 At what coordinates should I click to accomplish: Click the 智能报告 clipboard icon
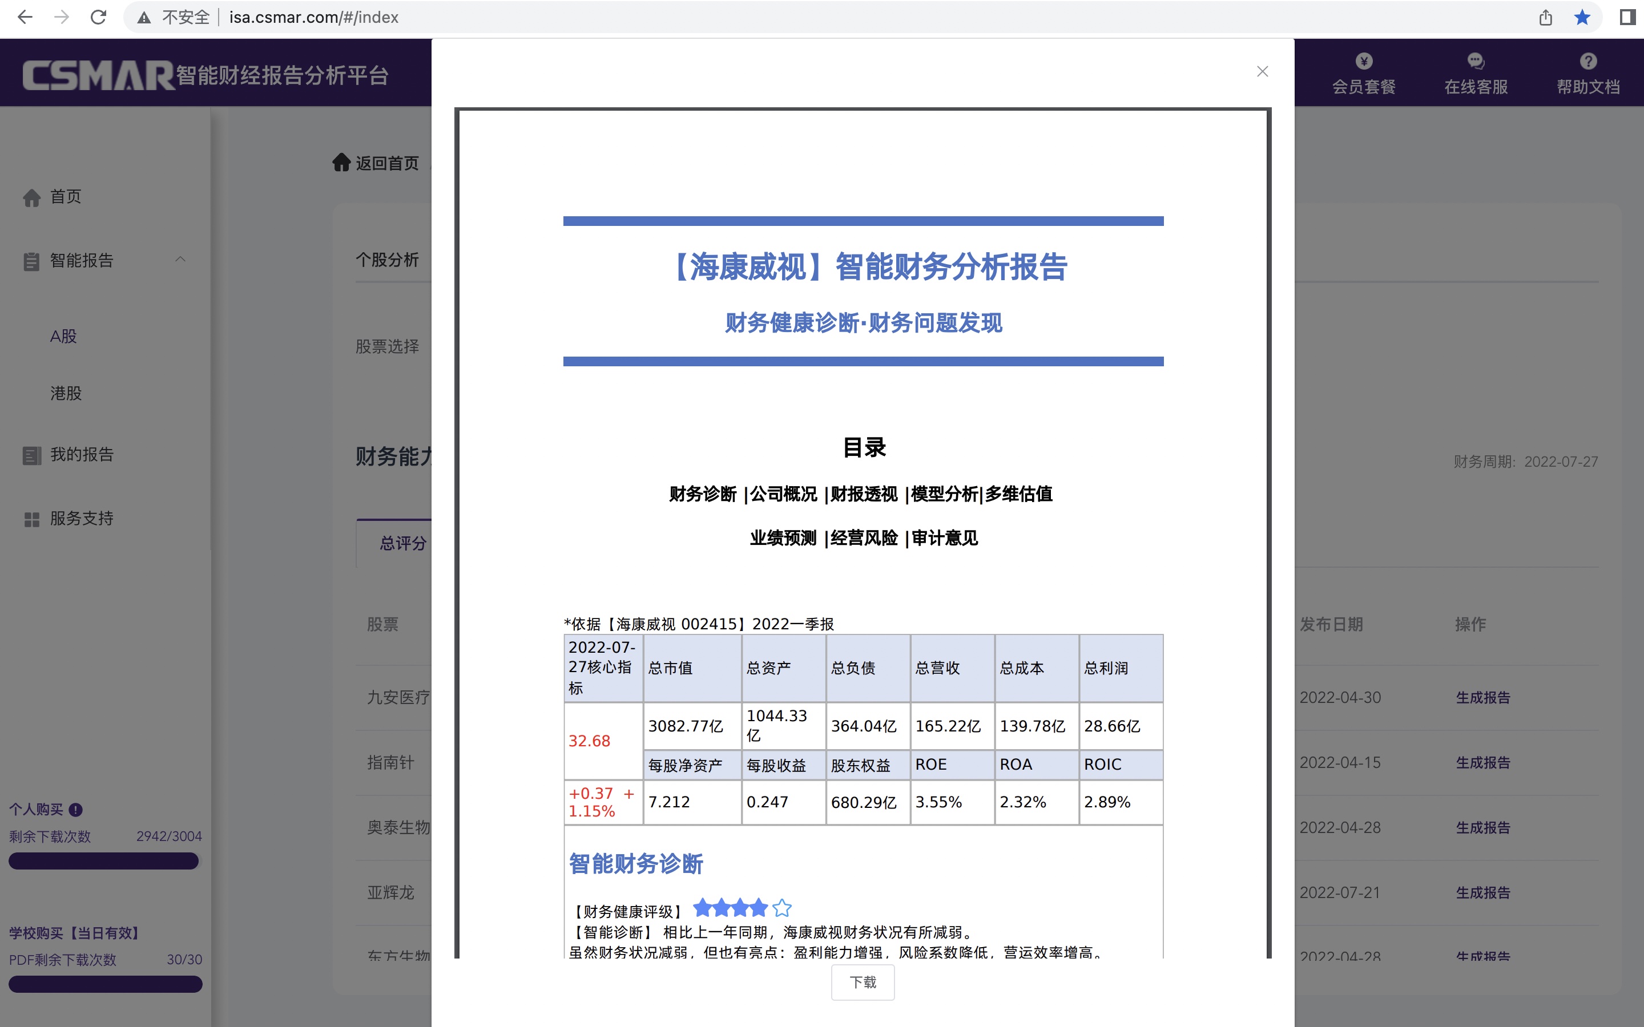click(x=32, y=261)
